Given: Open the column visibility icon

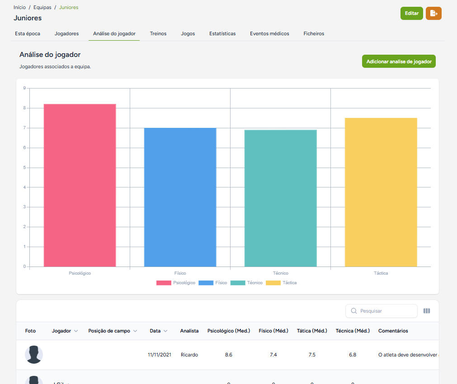Looking at the screenshot, I should 426,311.
